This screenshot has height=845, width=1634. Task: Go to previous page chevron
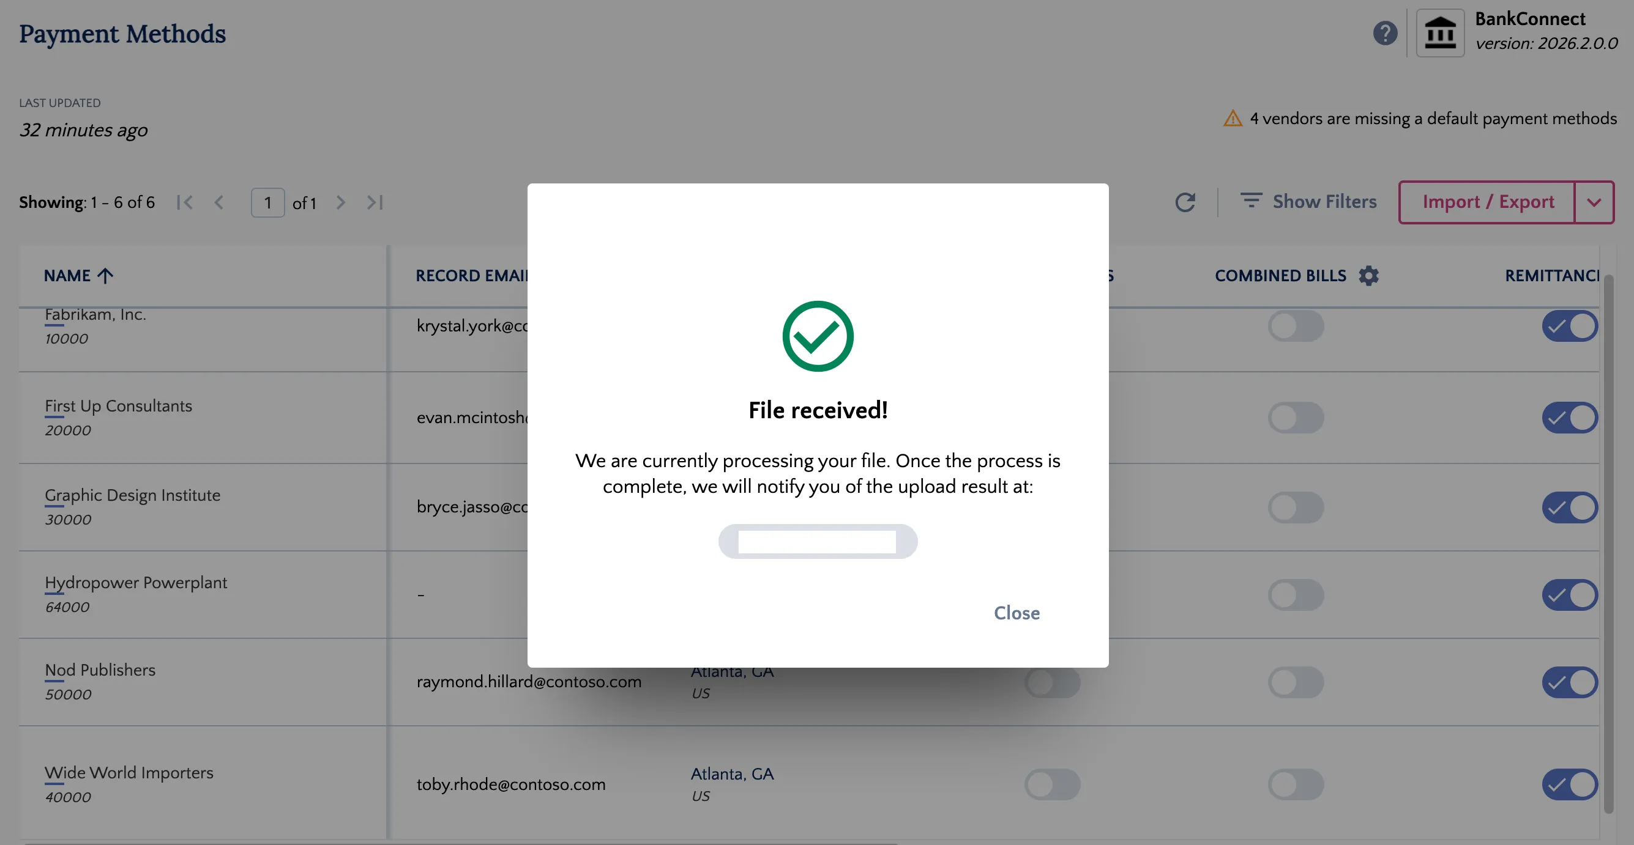219,202
